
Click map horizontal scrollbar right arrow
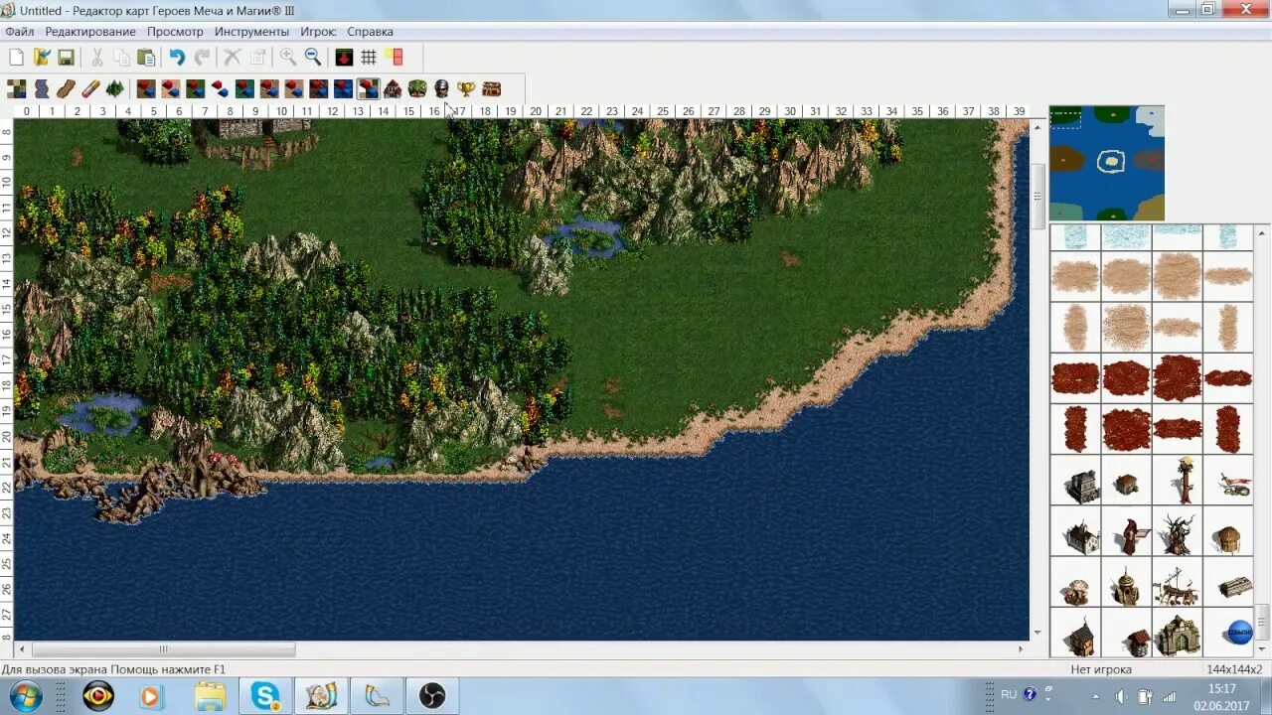click(1021, 649)
